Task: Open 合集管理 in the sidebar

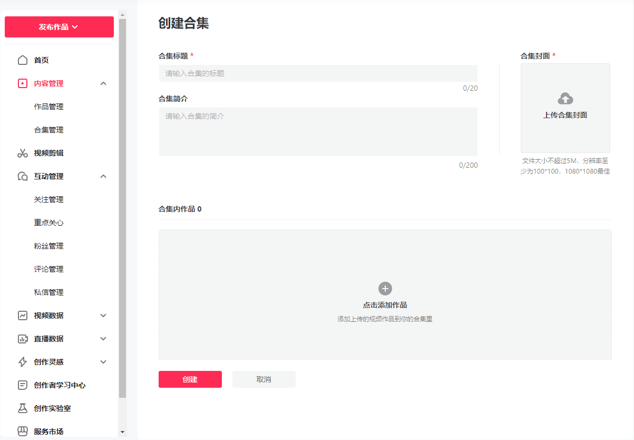Action: [x=48, y=130]
